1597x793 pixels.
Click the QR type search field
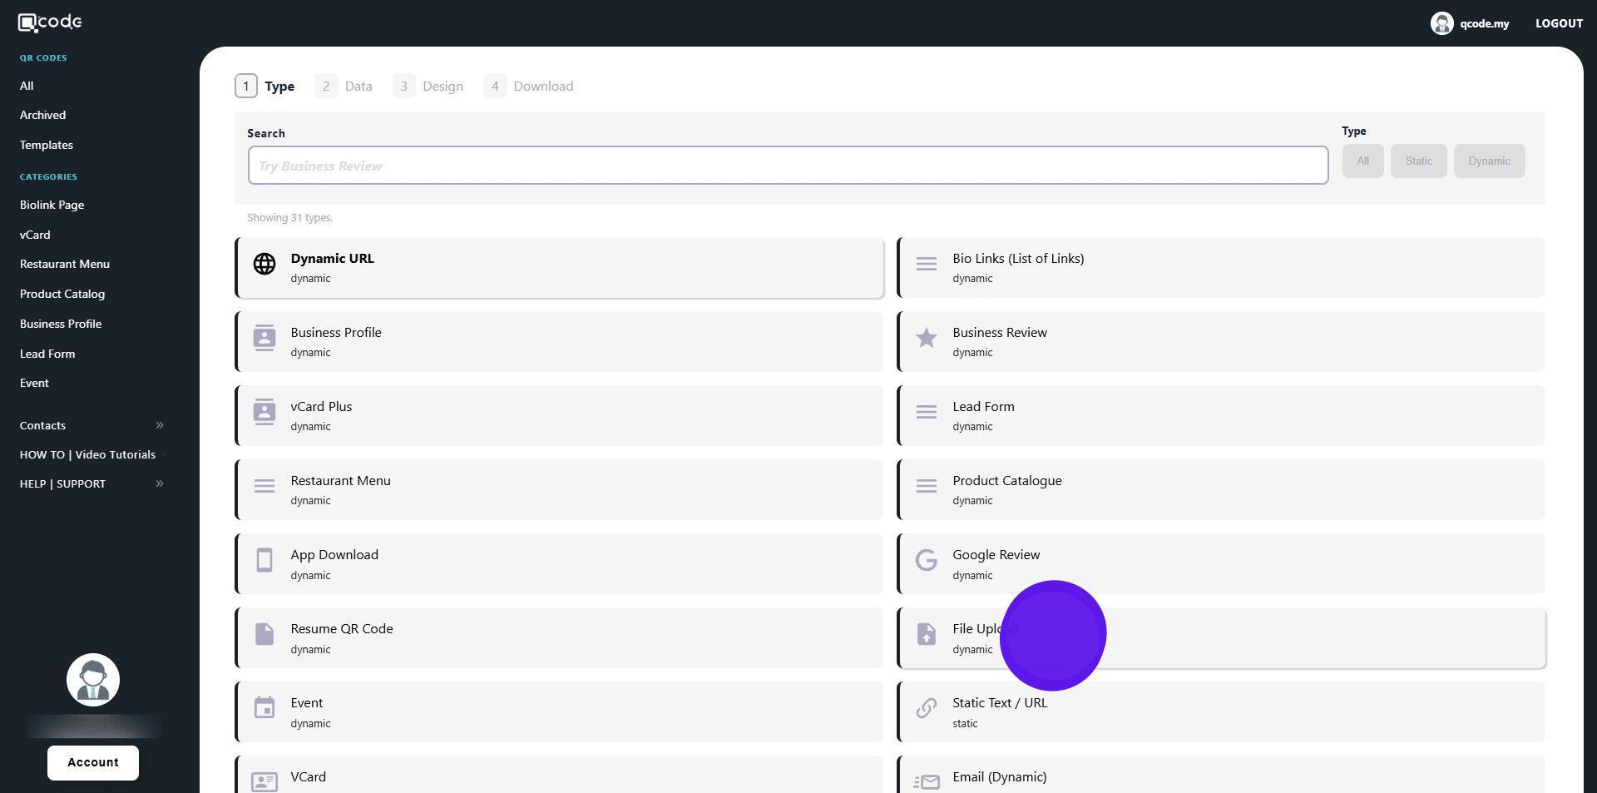click(x=787, y=166)
